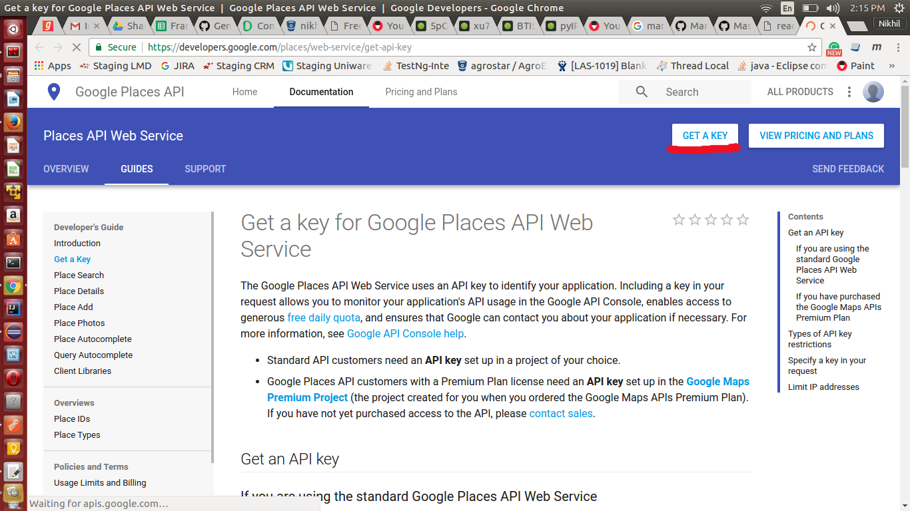Screen dimensions: 910x511
Task: Jump to Limit IP addresses in Contents
Action: click(x=823, y=387)
